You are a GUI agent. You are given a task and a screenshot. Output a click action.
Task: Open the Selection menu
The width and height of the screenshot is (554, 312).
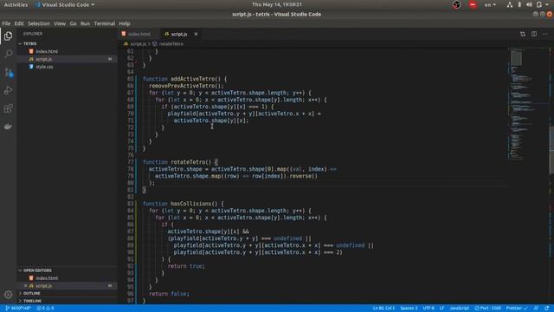[x=38, y=23]
